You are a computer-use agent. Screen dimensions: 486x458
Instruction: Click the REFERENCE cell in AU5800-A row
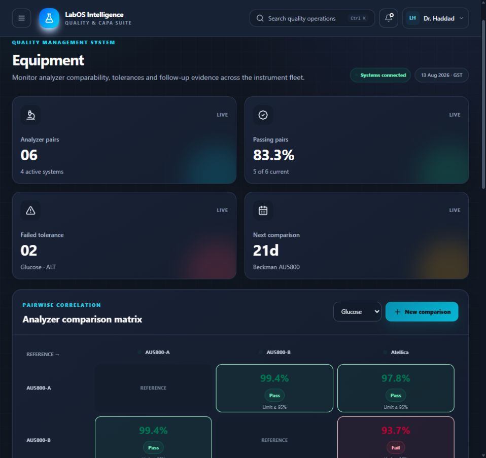pos(153,388)
